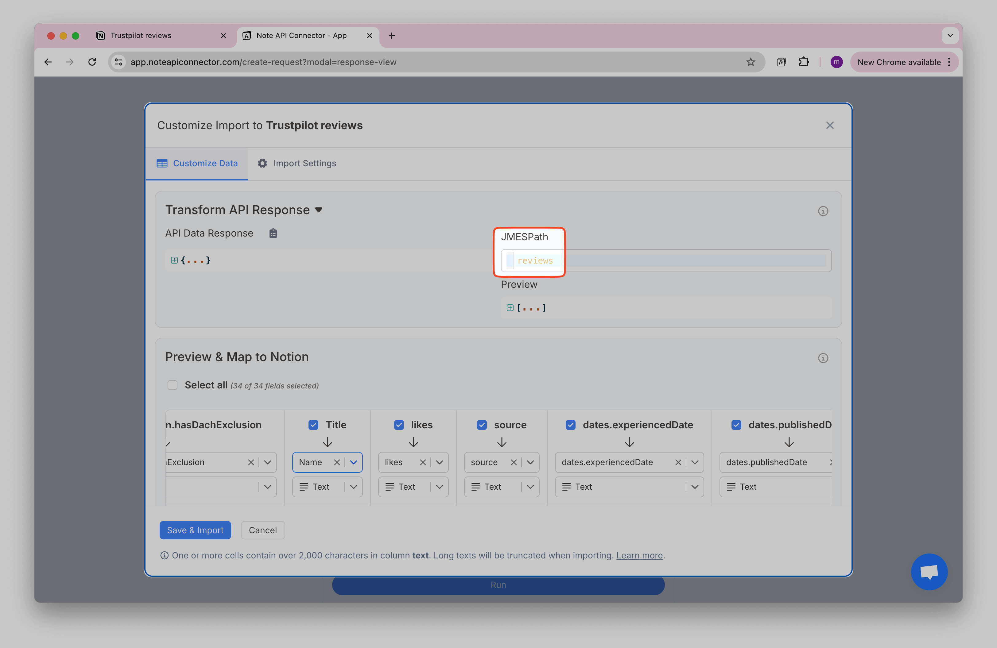Image resolution: width=997 pixels, height=648 pixels.
Task: Uncheck dates.publishedDate checkbox
Action: click(736, 425)
